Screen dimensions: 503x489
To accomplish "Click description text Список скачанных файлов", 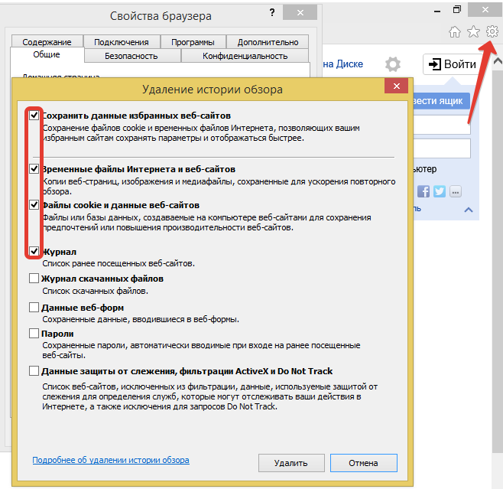I will pyautogui.click(x=96, y=291).
